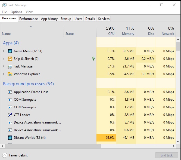Click the Application Frame Host icon
This screenshot has height=160, width=181.
(x=10, y=92)
